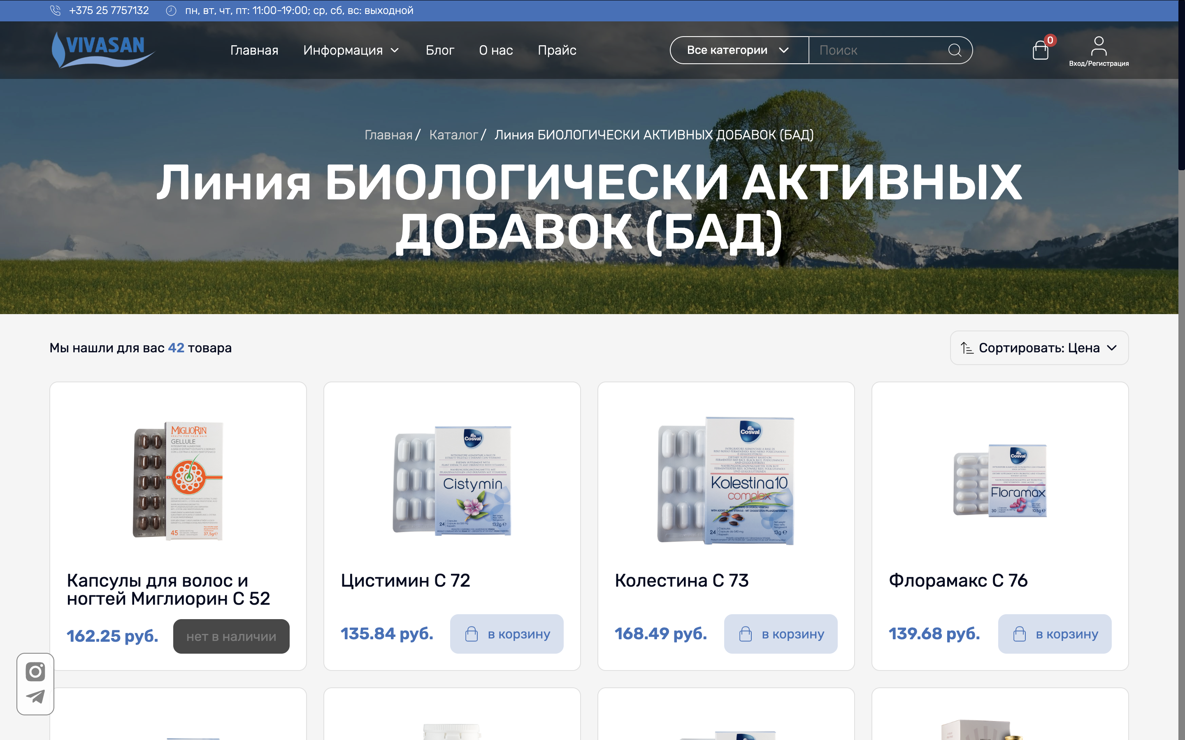This screenshot has height=740, width=1185.
Task: Add Цистимин С 72 to cart
Action: [x=507, y=634]
